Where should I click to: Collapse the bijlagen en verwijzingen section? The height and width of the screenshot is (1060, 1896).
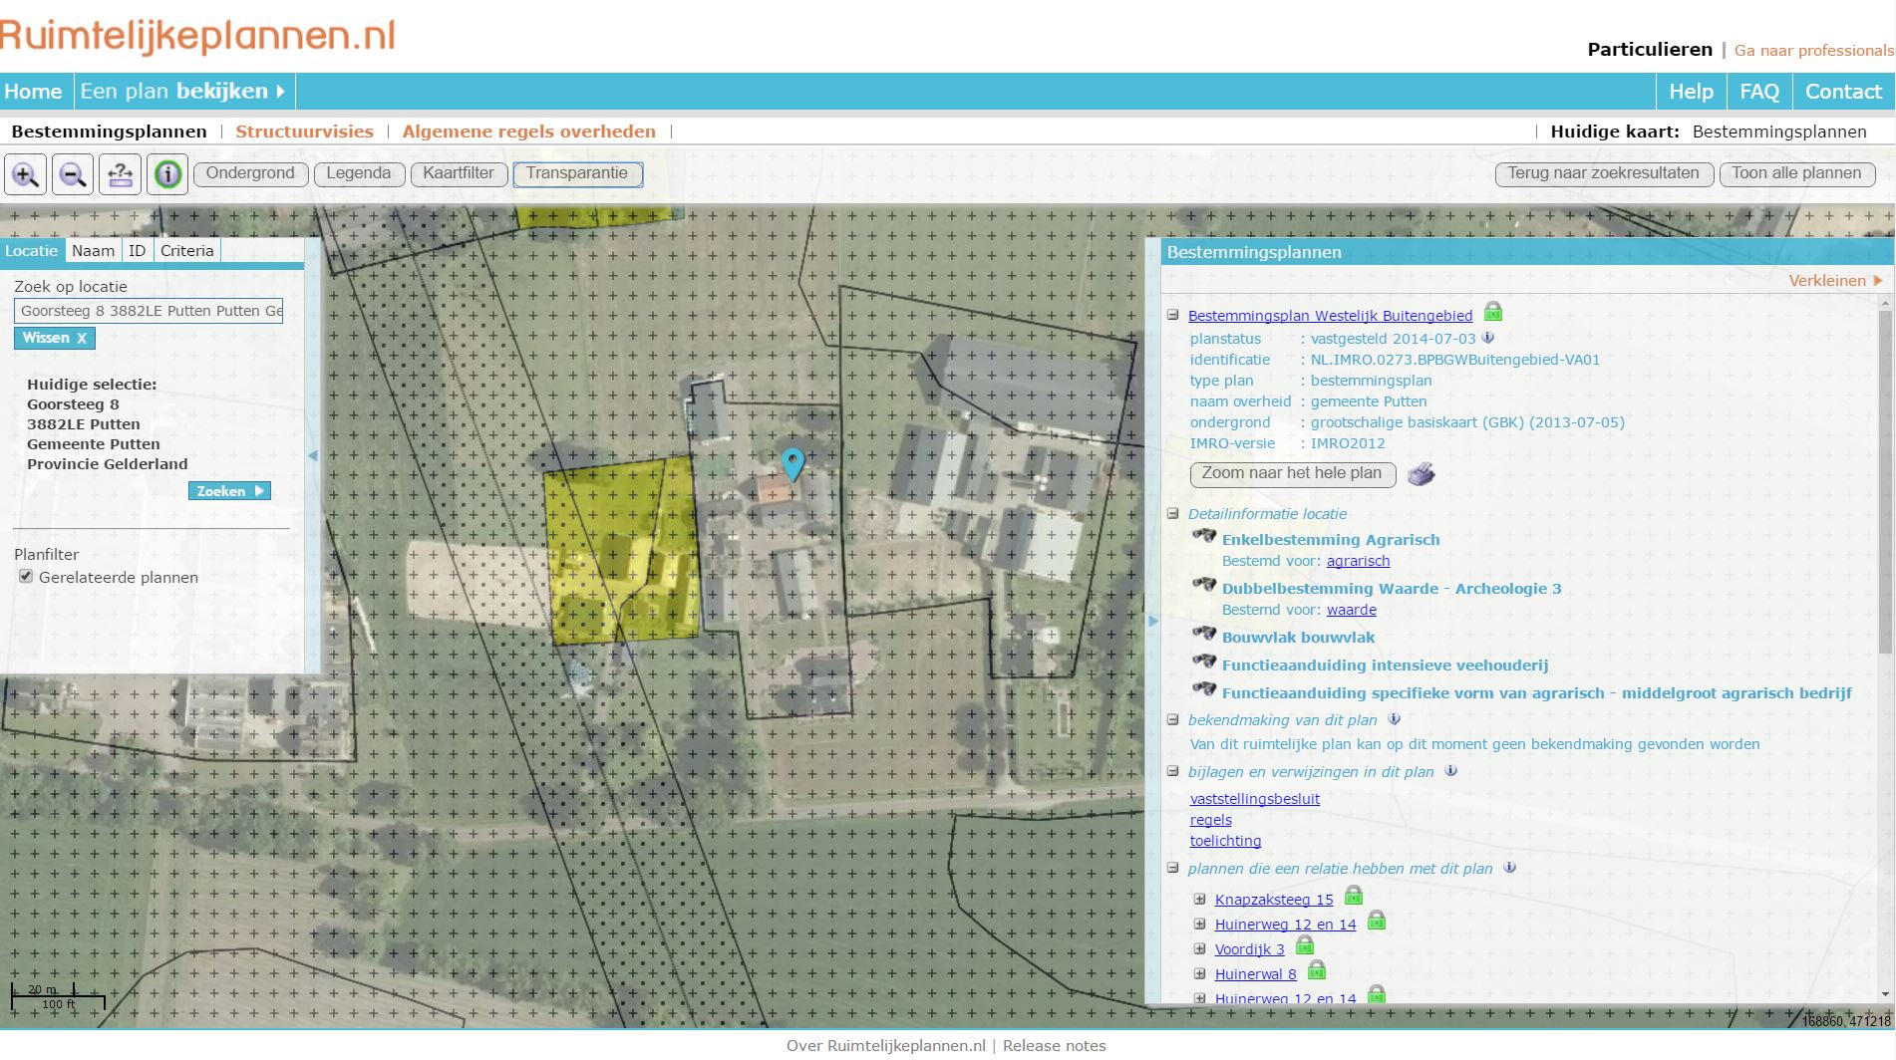pyautogui.click(x=1171, y=771)
